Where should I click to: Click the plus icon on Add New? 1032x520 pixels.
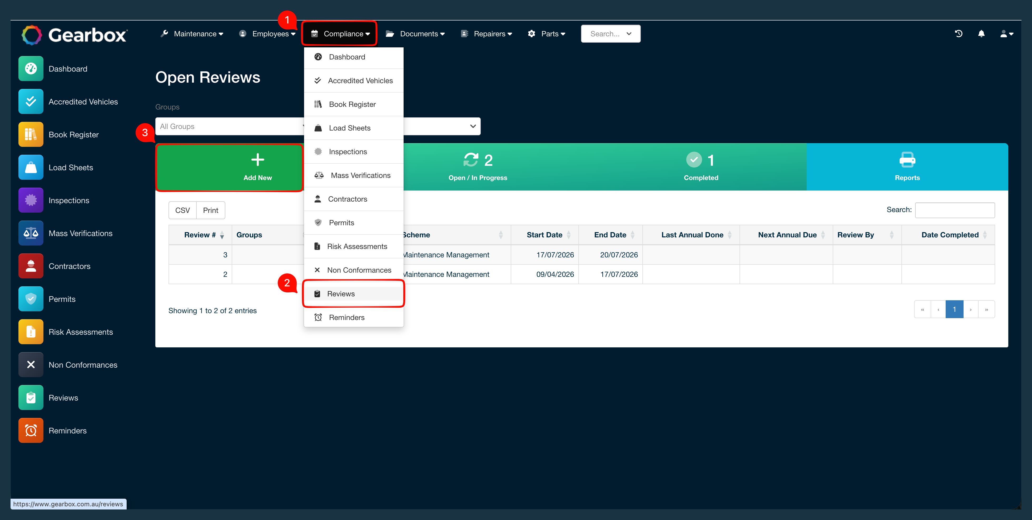click(x=257, y=160)
